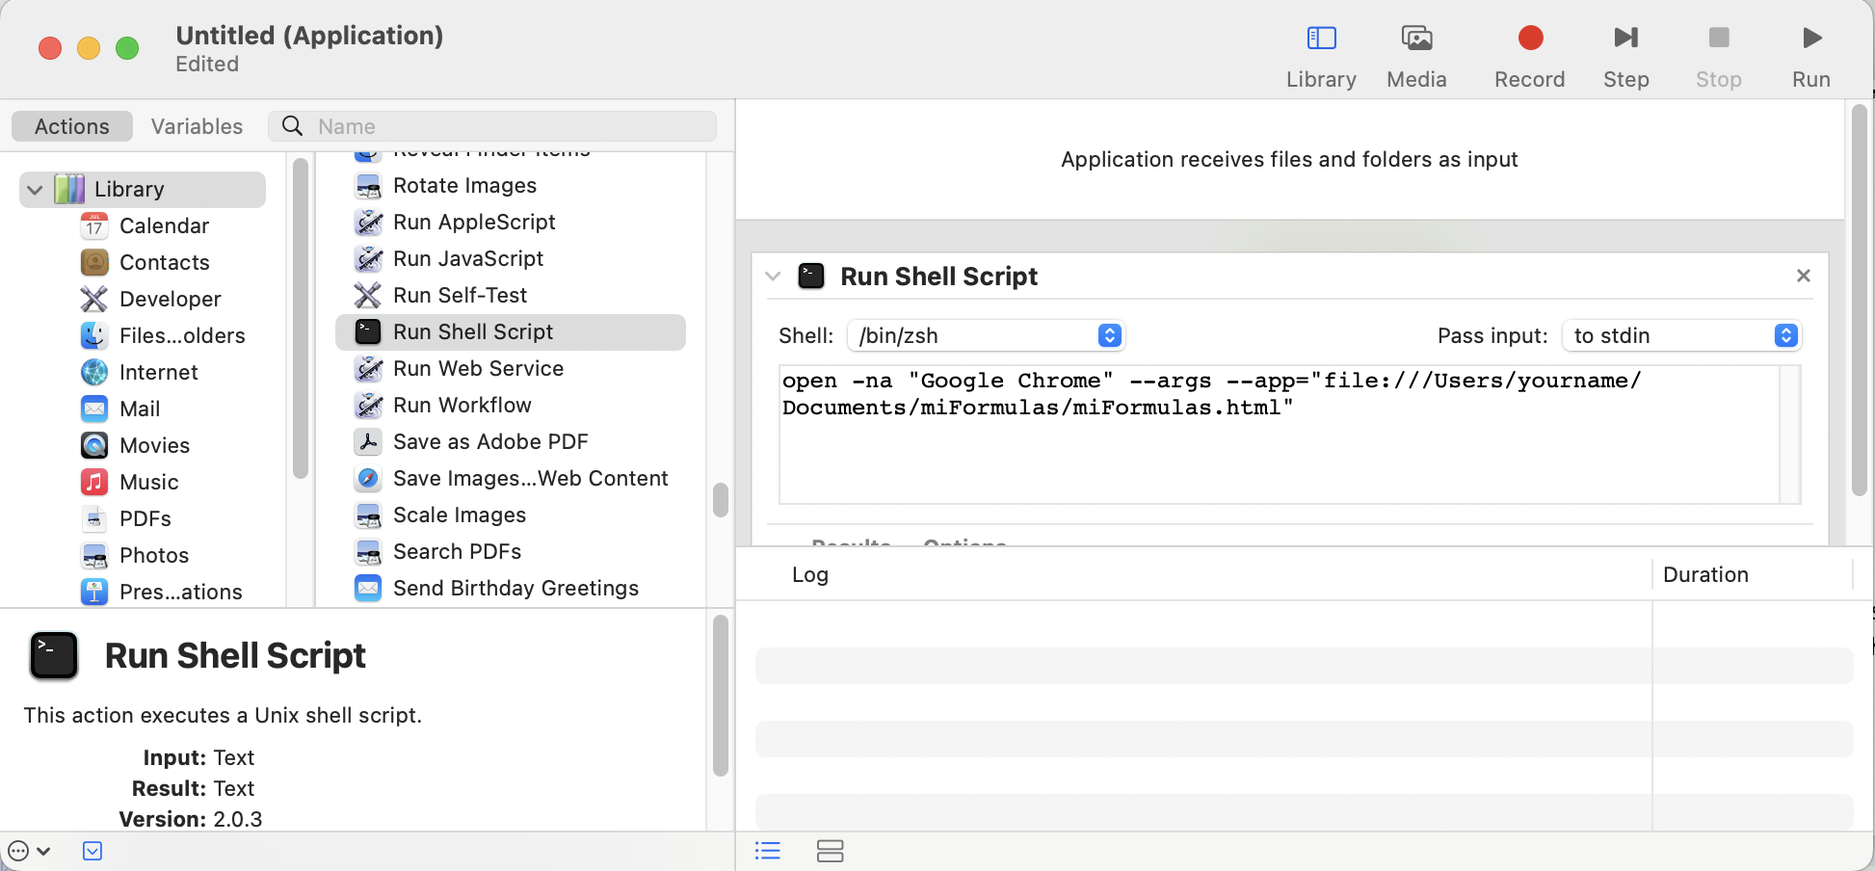Click the library categories scrollbar
Viewport: 1875px width, 871px height.
300,319
